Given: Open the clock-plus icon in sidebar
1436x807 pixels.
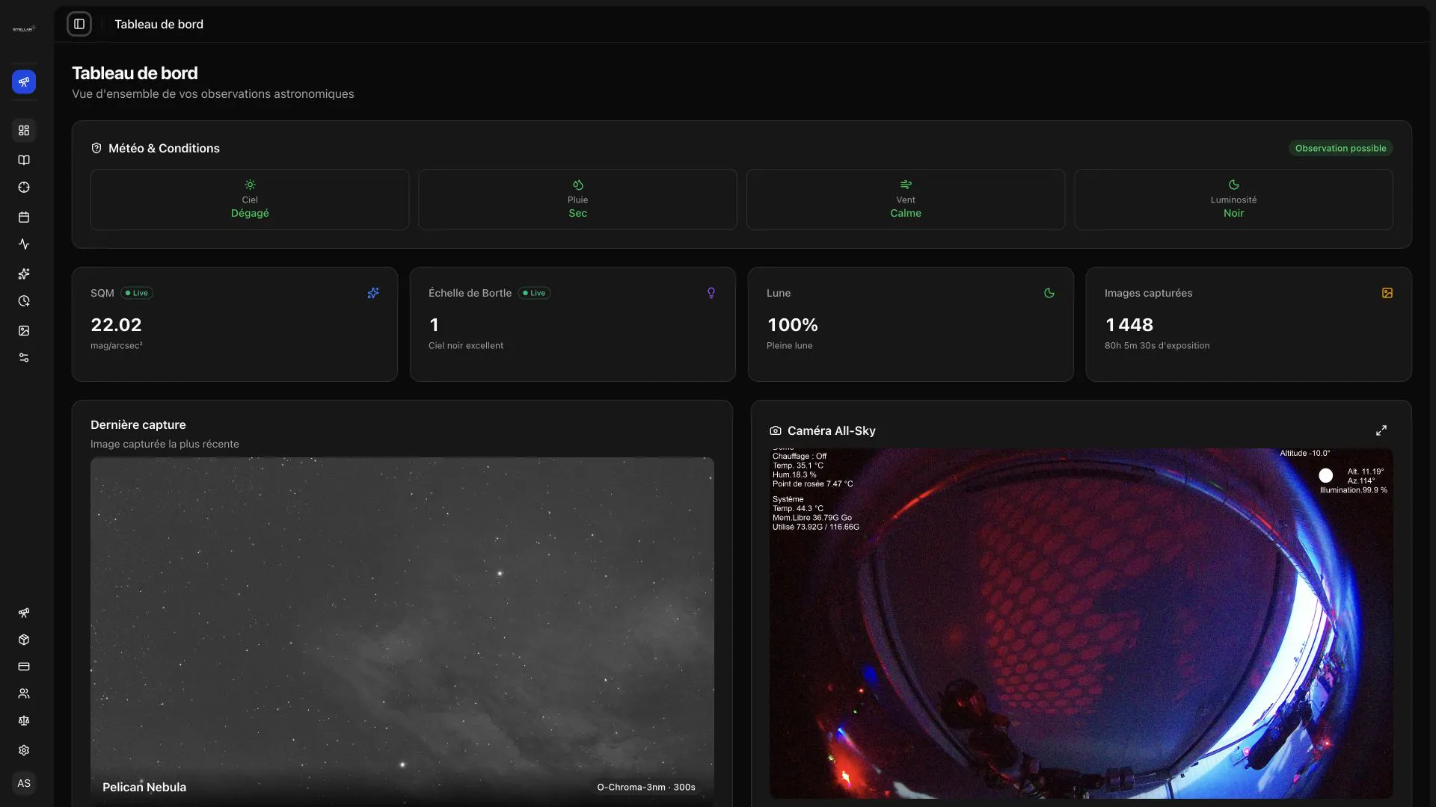Looking at the screenshot, I should (24, 301).
